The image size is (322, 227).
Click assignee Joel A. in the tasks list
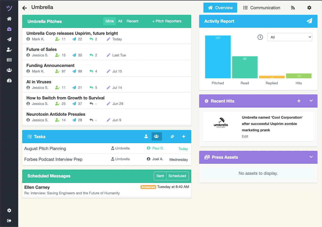coord(155,159)
